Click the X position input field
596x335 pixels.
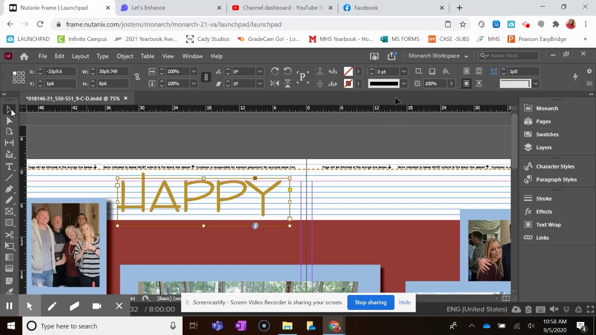60,72
